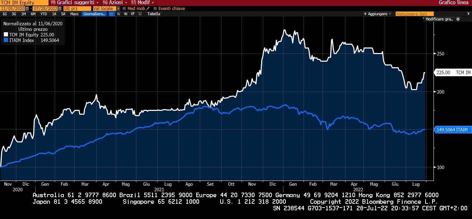Click the white TCM IM Equity legend swatch
The height and width of the screenshot is (219, 472).
[6, 35]
